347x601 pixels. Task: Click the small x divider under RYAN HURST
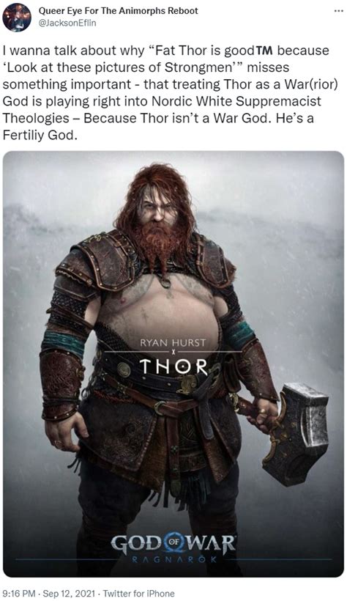click(x=173, y=352)
